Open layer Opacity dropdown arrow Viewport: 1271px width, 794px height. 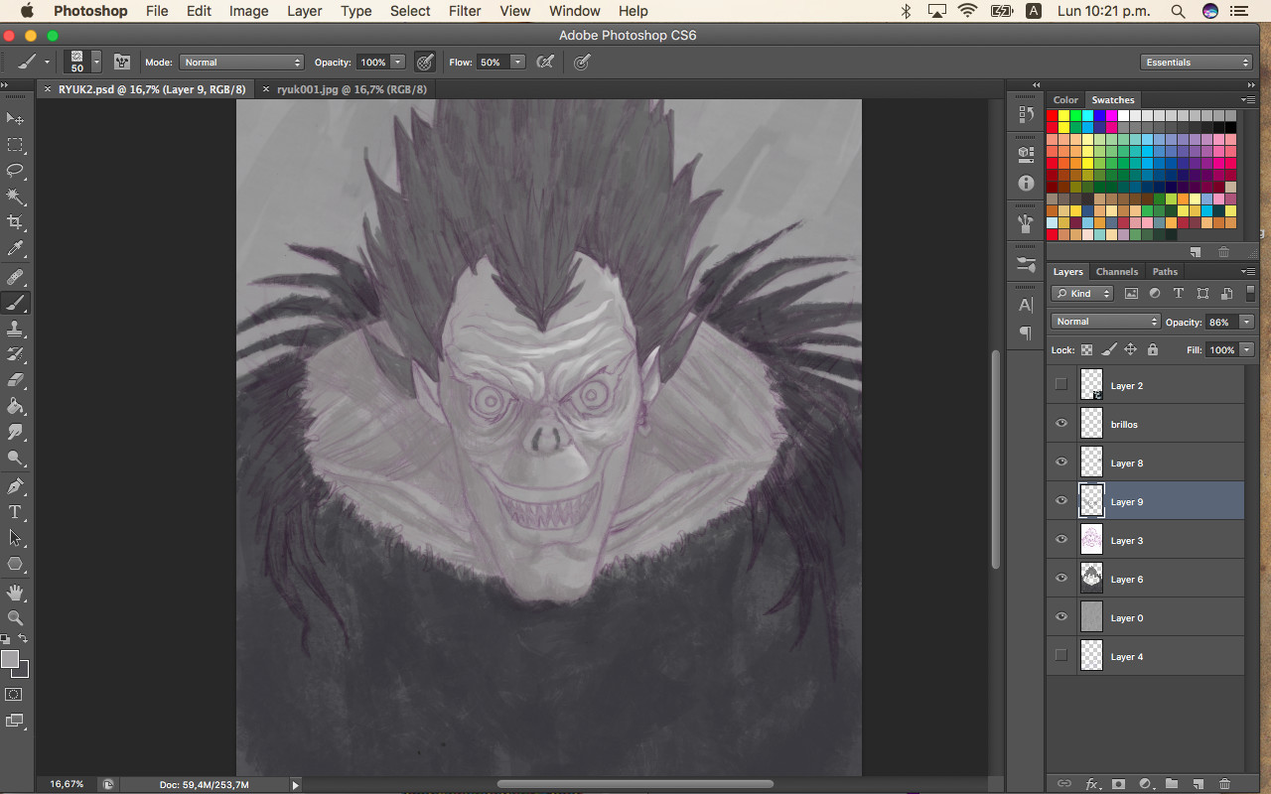pyautogui.click(x=1246, y=322)
